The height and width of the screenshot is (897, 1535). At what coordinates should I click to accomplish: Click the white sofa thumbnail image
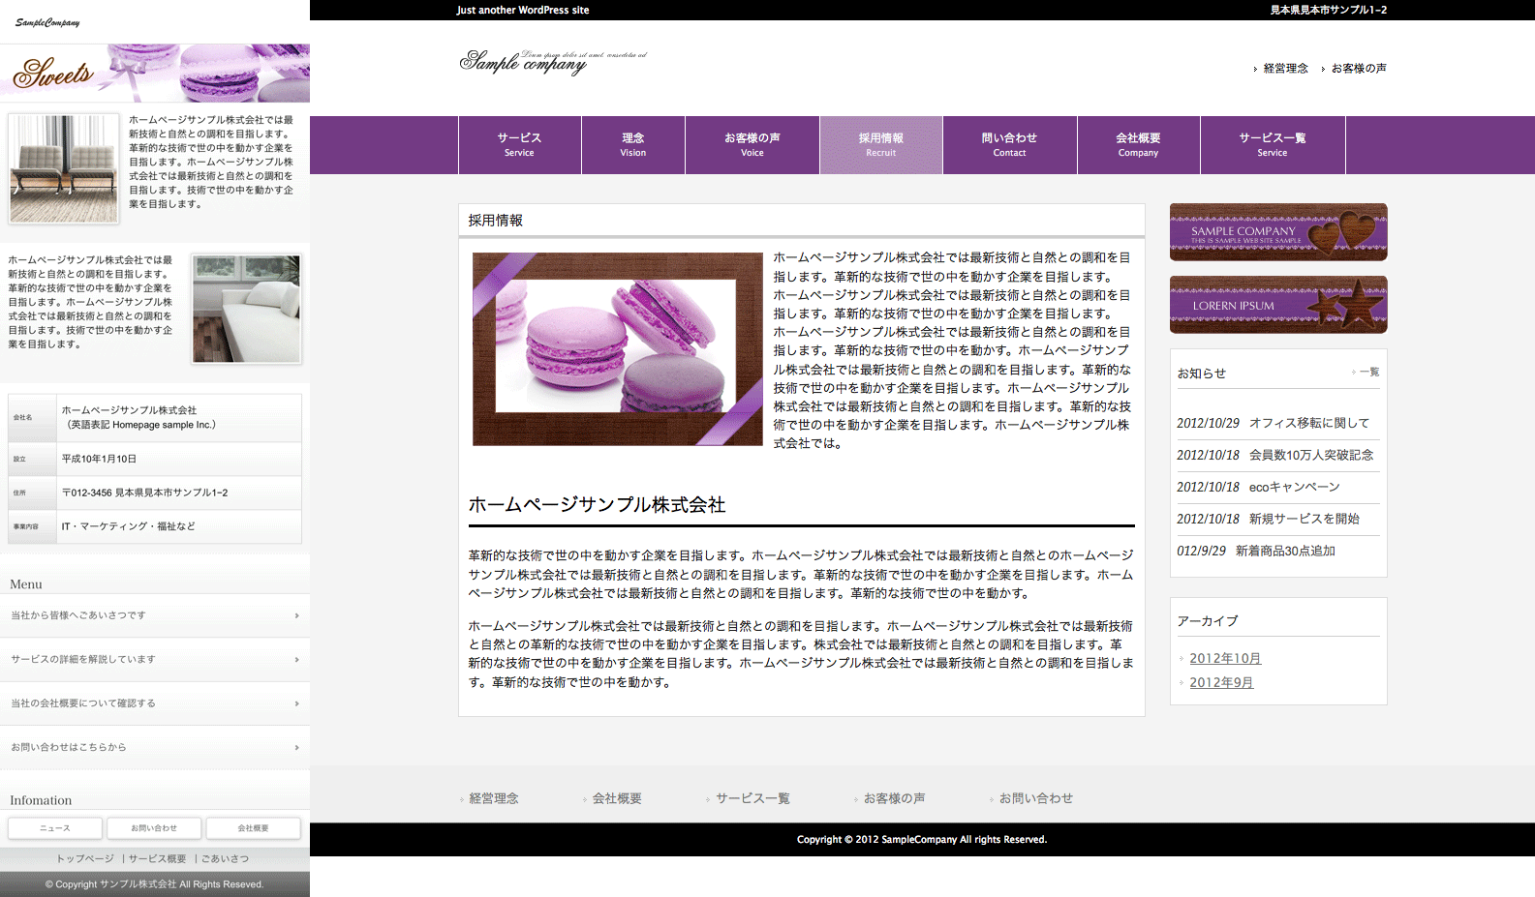tap(246, 309)
